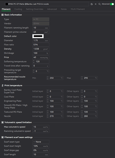Click the Volumetric speed limitation section icon
Image resolution: width=115 pixels, height=158 pixels.
click(x=3, y=122)
